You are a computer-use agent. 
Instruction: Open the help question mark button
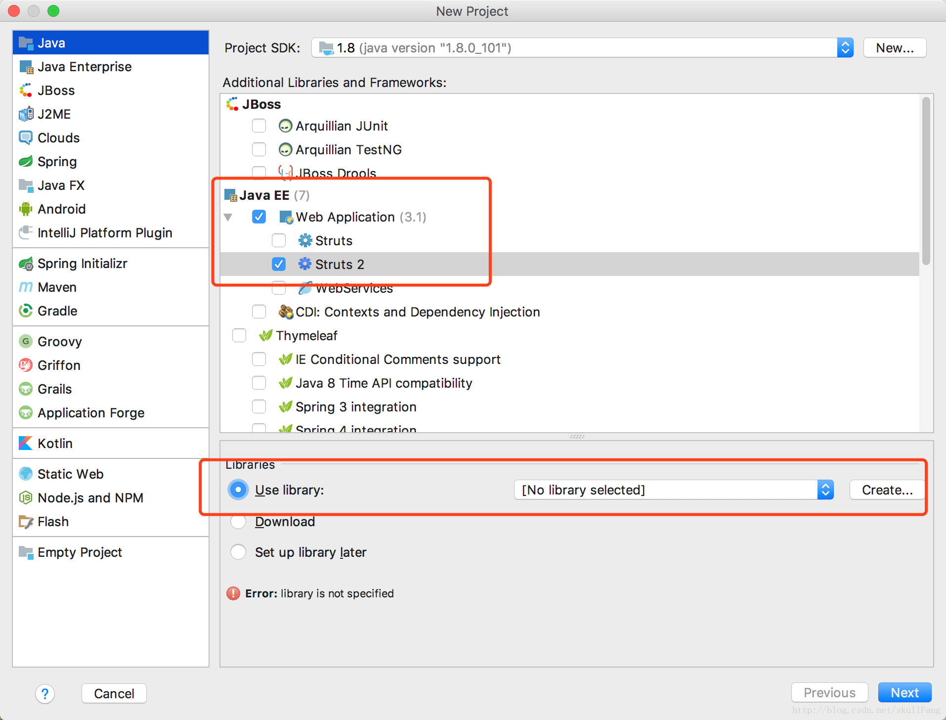tap(45, 694)
